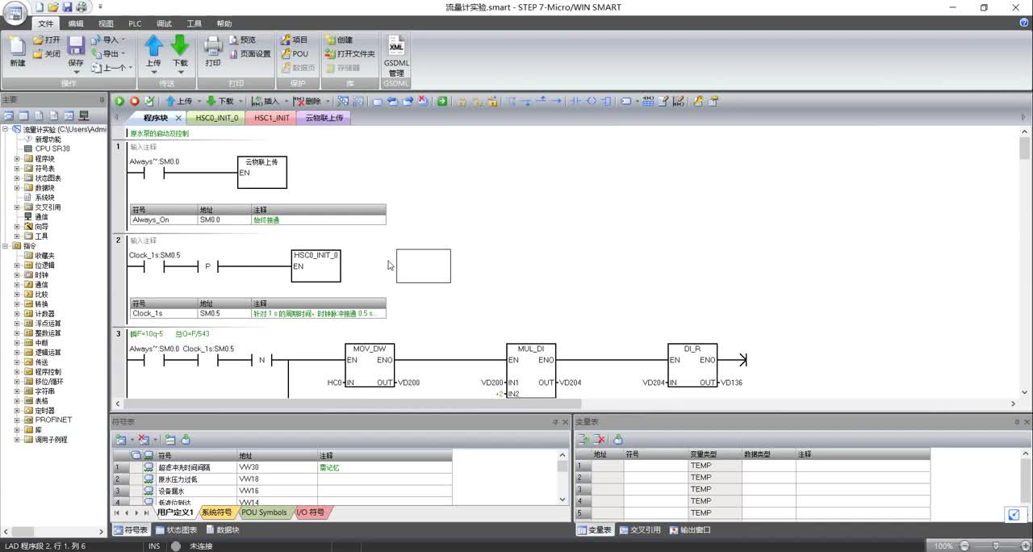The height and width of the screenshot is (552, 1033).
Task: Expand the 程序块 tree node
Action: click(x=17, y=159)
